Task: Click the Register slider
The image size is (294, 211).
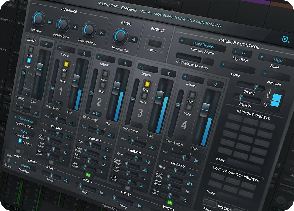Action: (247, 98)
